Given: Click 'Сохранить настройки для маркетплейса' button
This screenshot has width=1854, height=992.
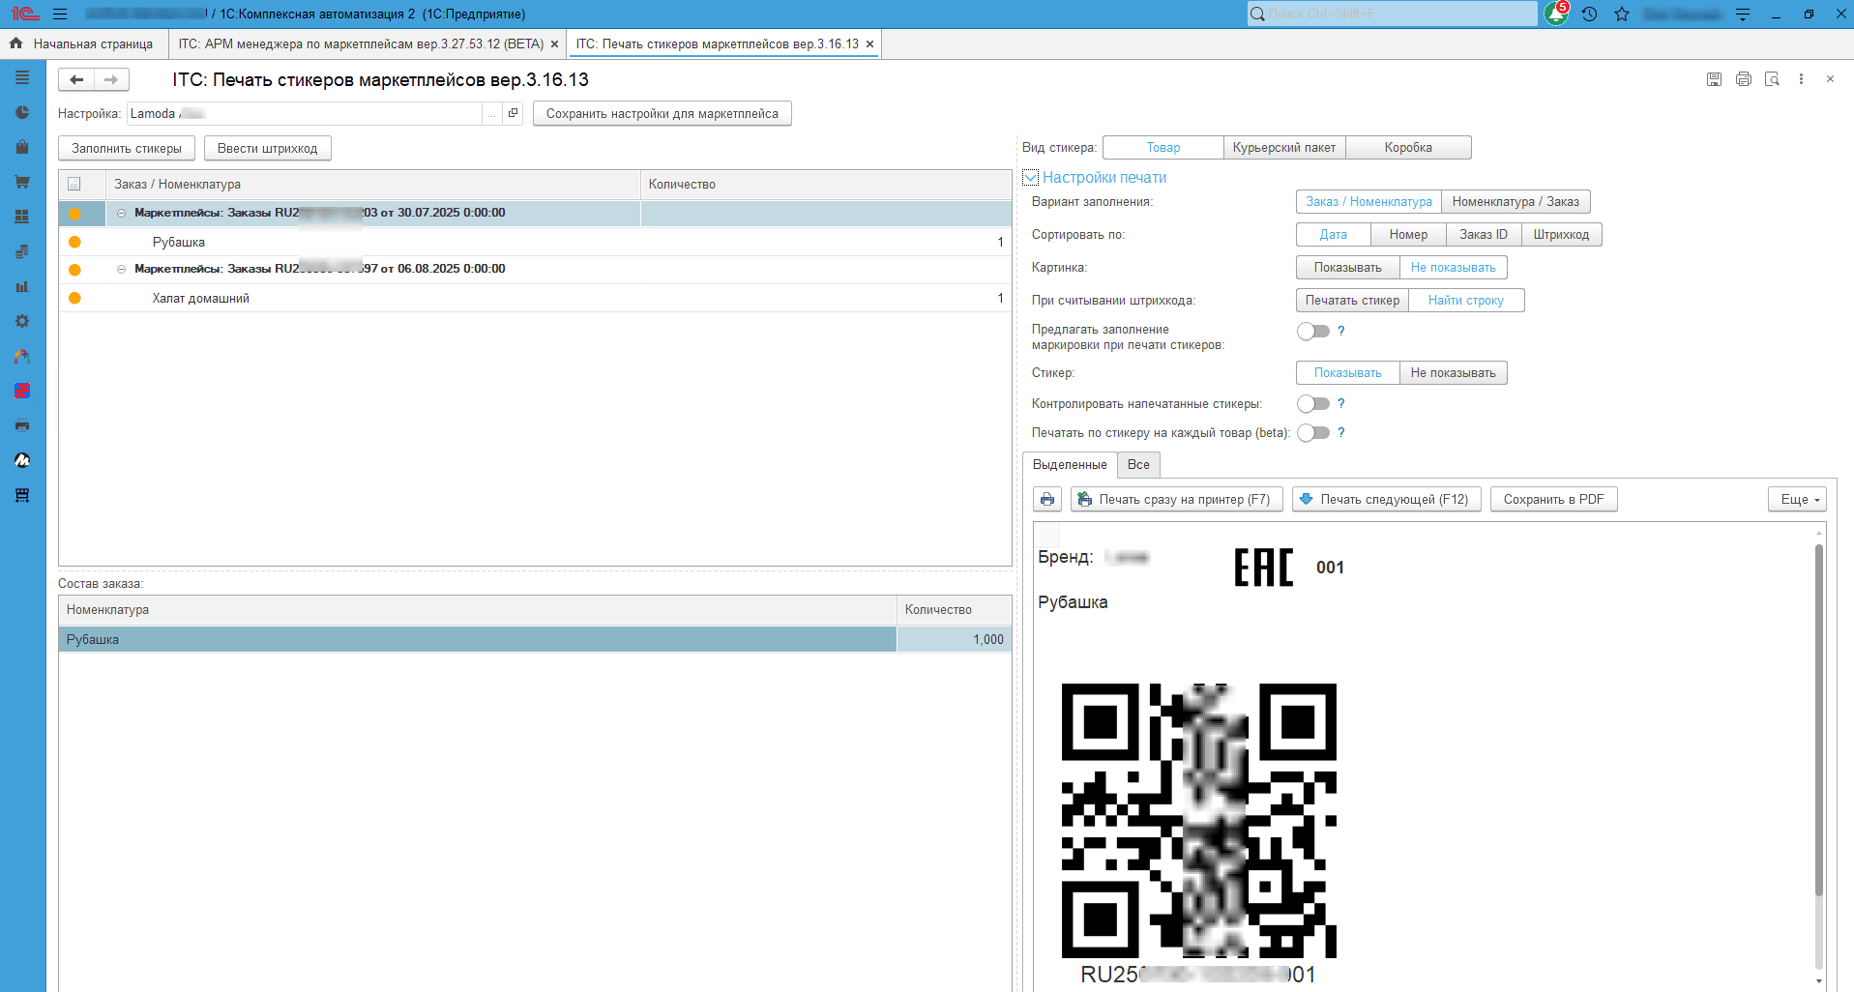Looking at the screenshot, I should pyautogui.click(x=662, y=113).
